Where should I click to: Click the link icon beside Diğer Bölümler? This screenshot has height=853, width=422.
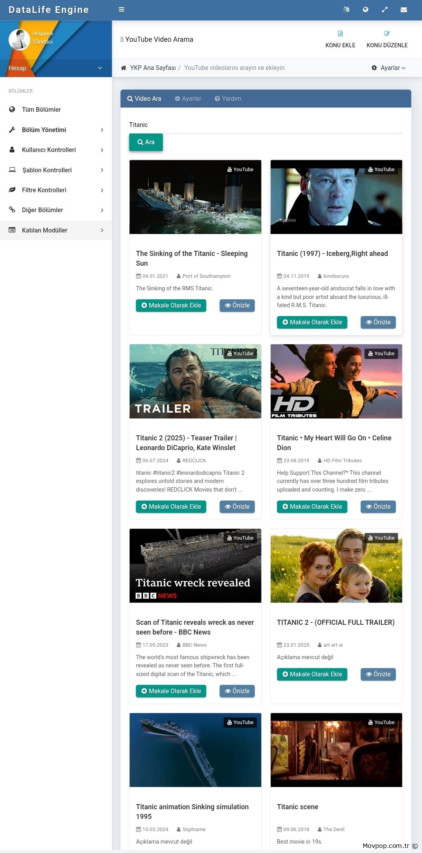point(12,210)
